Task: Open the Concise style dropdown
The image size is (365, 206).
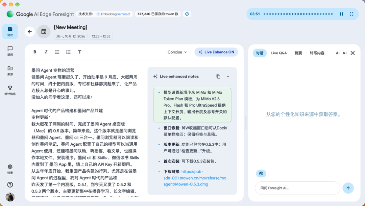Action: pyautogui.click(x=177, y=52)
